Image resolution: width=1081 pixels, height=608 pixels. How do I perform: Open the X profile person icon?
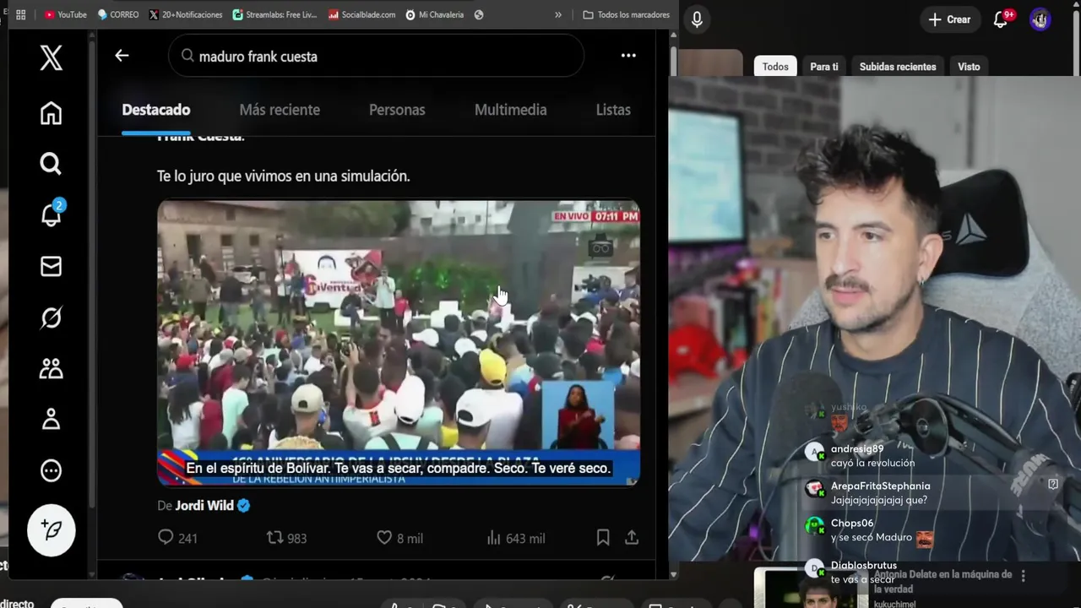(x=52, y=419)
